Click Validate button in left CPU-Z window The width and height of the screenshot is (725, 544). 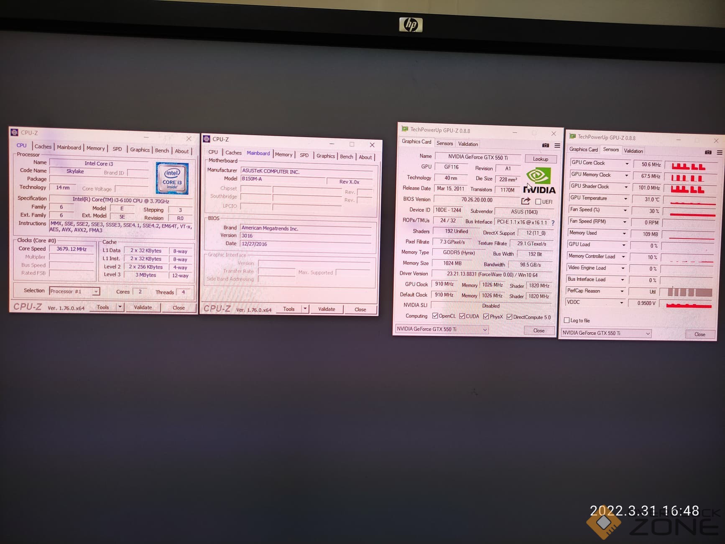[x=143, y=308]
